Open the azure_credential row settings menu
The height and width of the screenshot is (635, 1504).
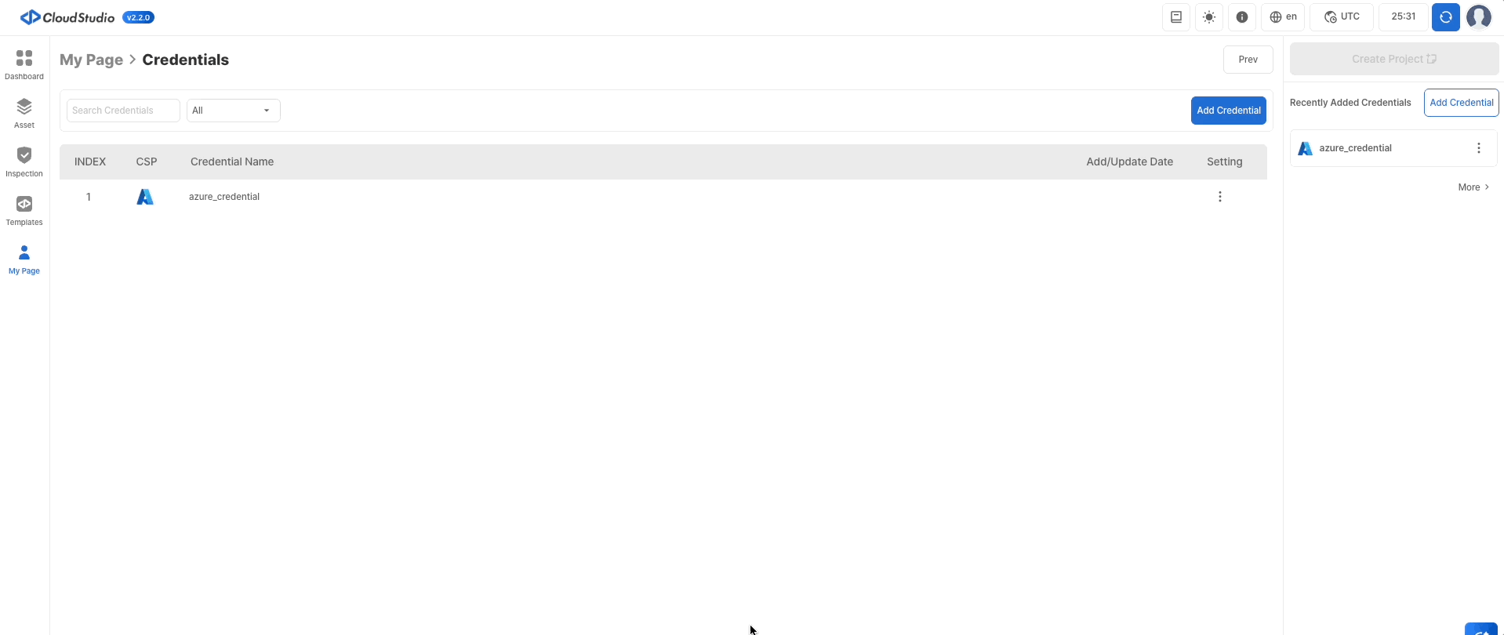pos(1220,197)
